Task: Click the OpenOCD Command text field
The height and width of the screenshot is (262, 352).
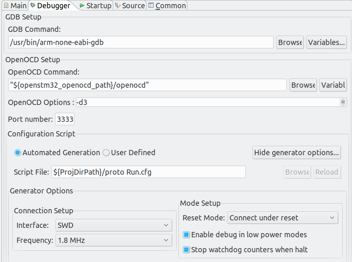Action: (x=147, y=85)
